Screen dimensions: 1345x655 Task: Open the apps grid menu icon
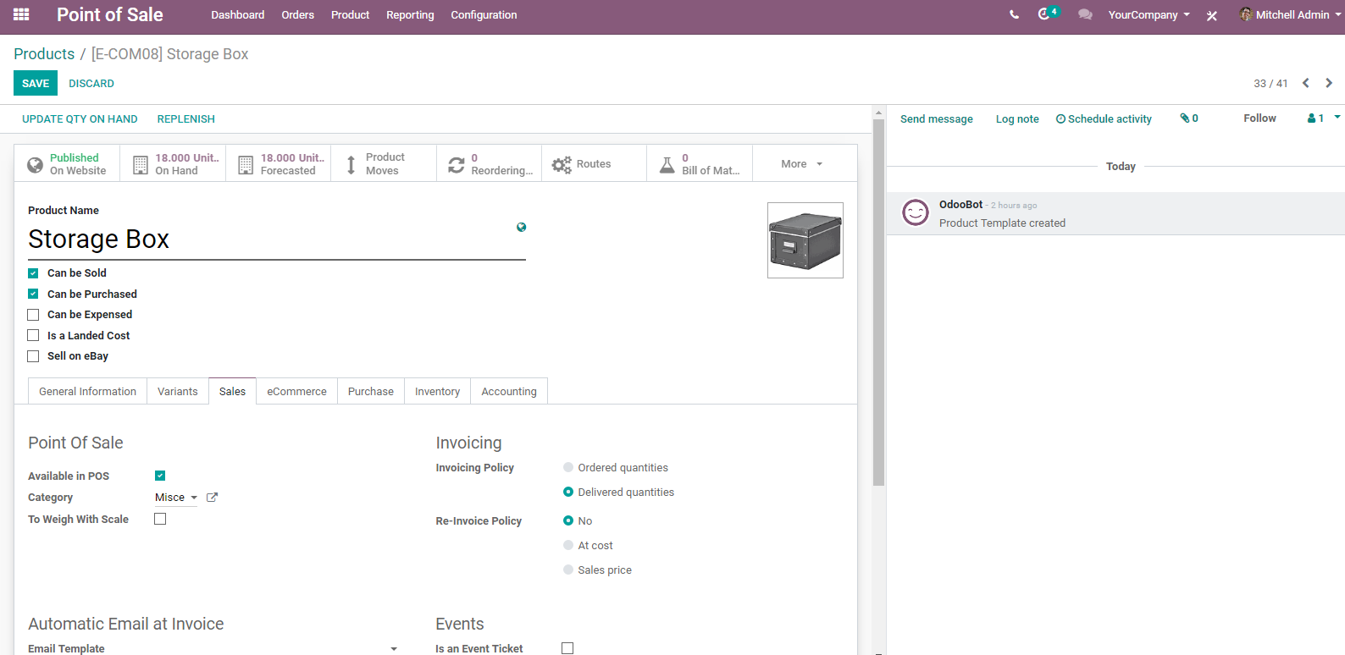(x=21, y=14)
